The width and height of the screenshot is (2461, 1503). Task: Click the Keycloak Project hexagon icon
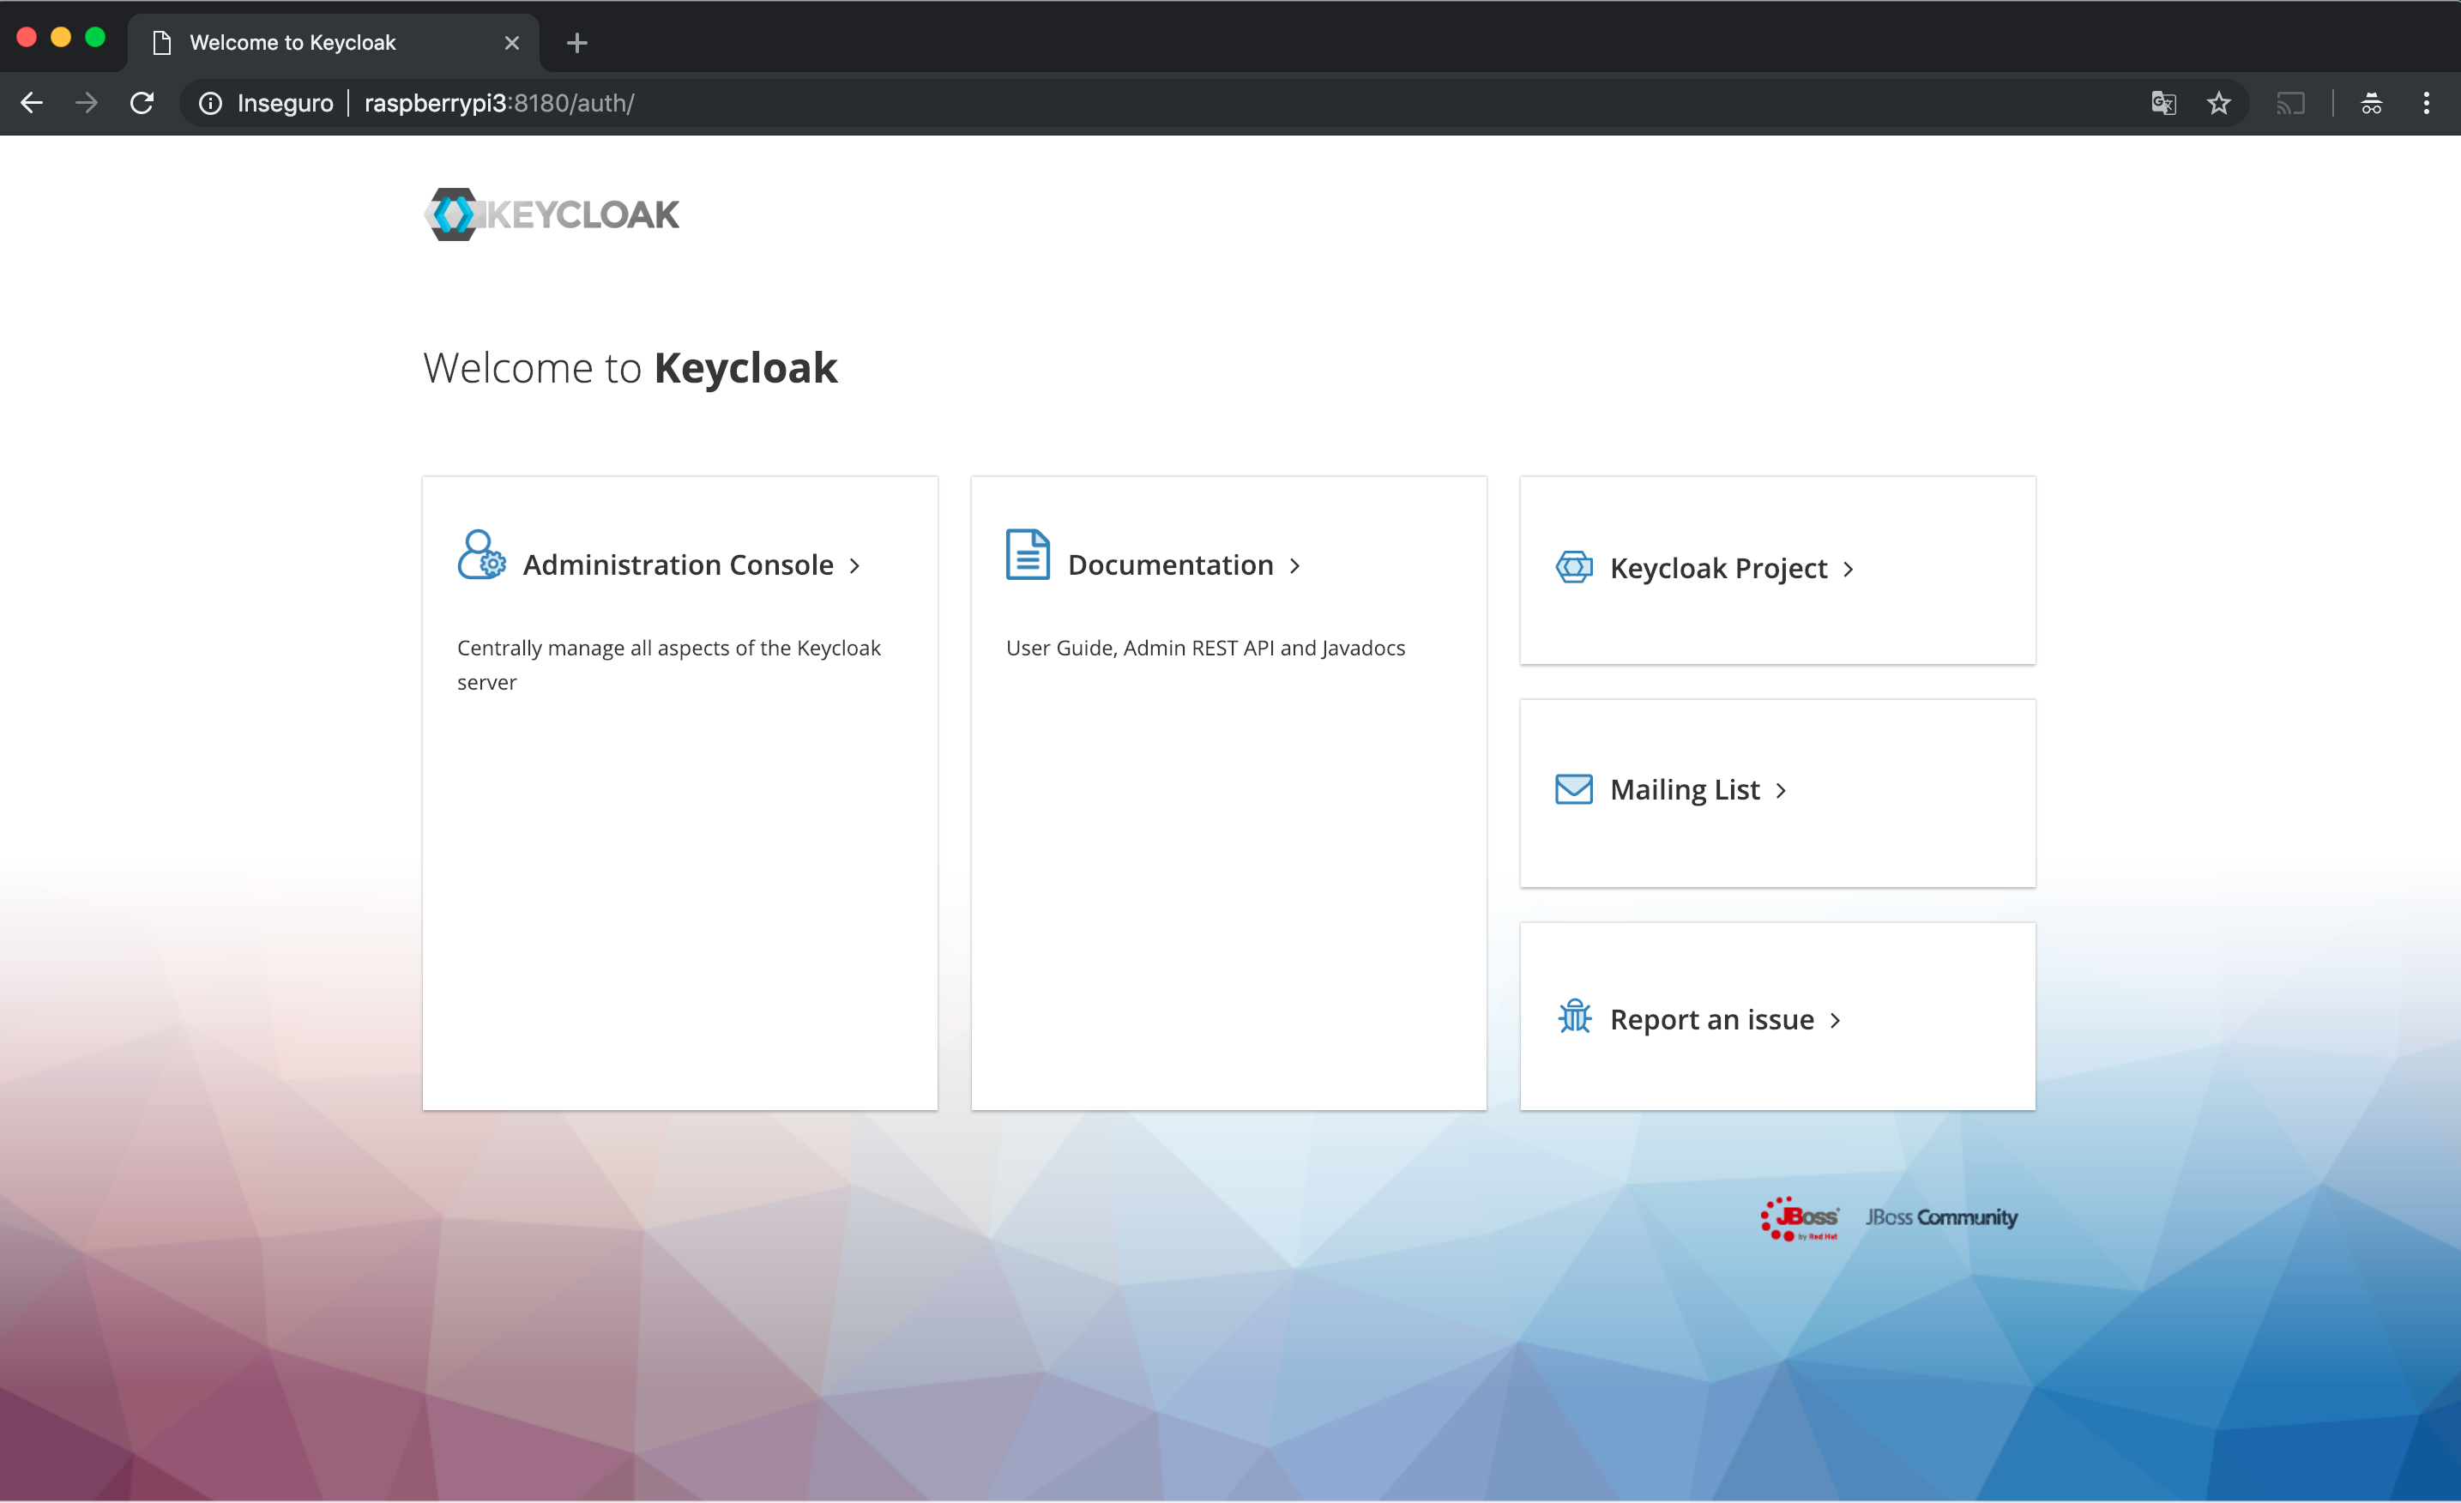pos(1574,567)
